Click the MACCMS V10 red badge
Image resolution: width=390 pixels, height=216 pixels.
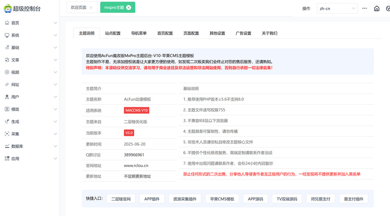pos(136,110)
